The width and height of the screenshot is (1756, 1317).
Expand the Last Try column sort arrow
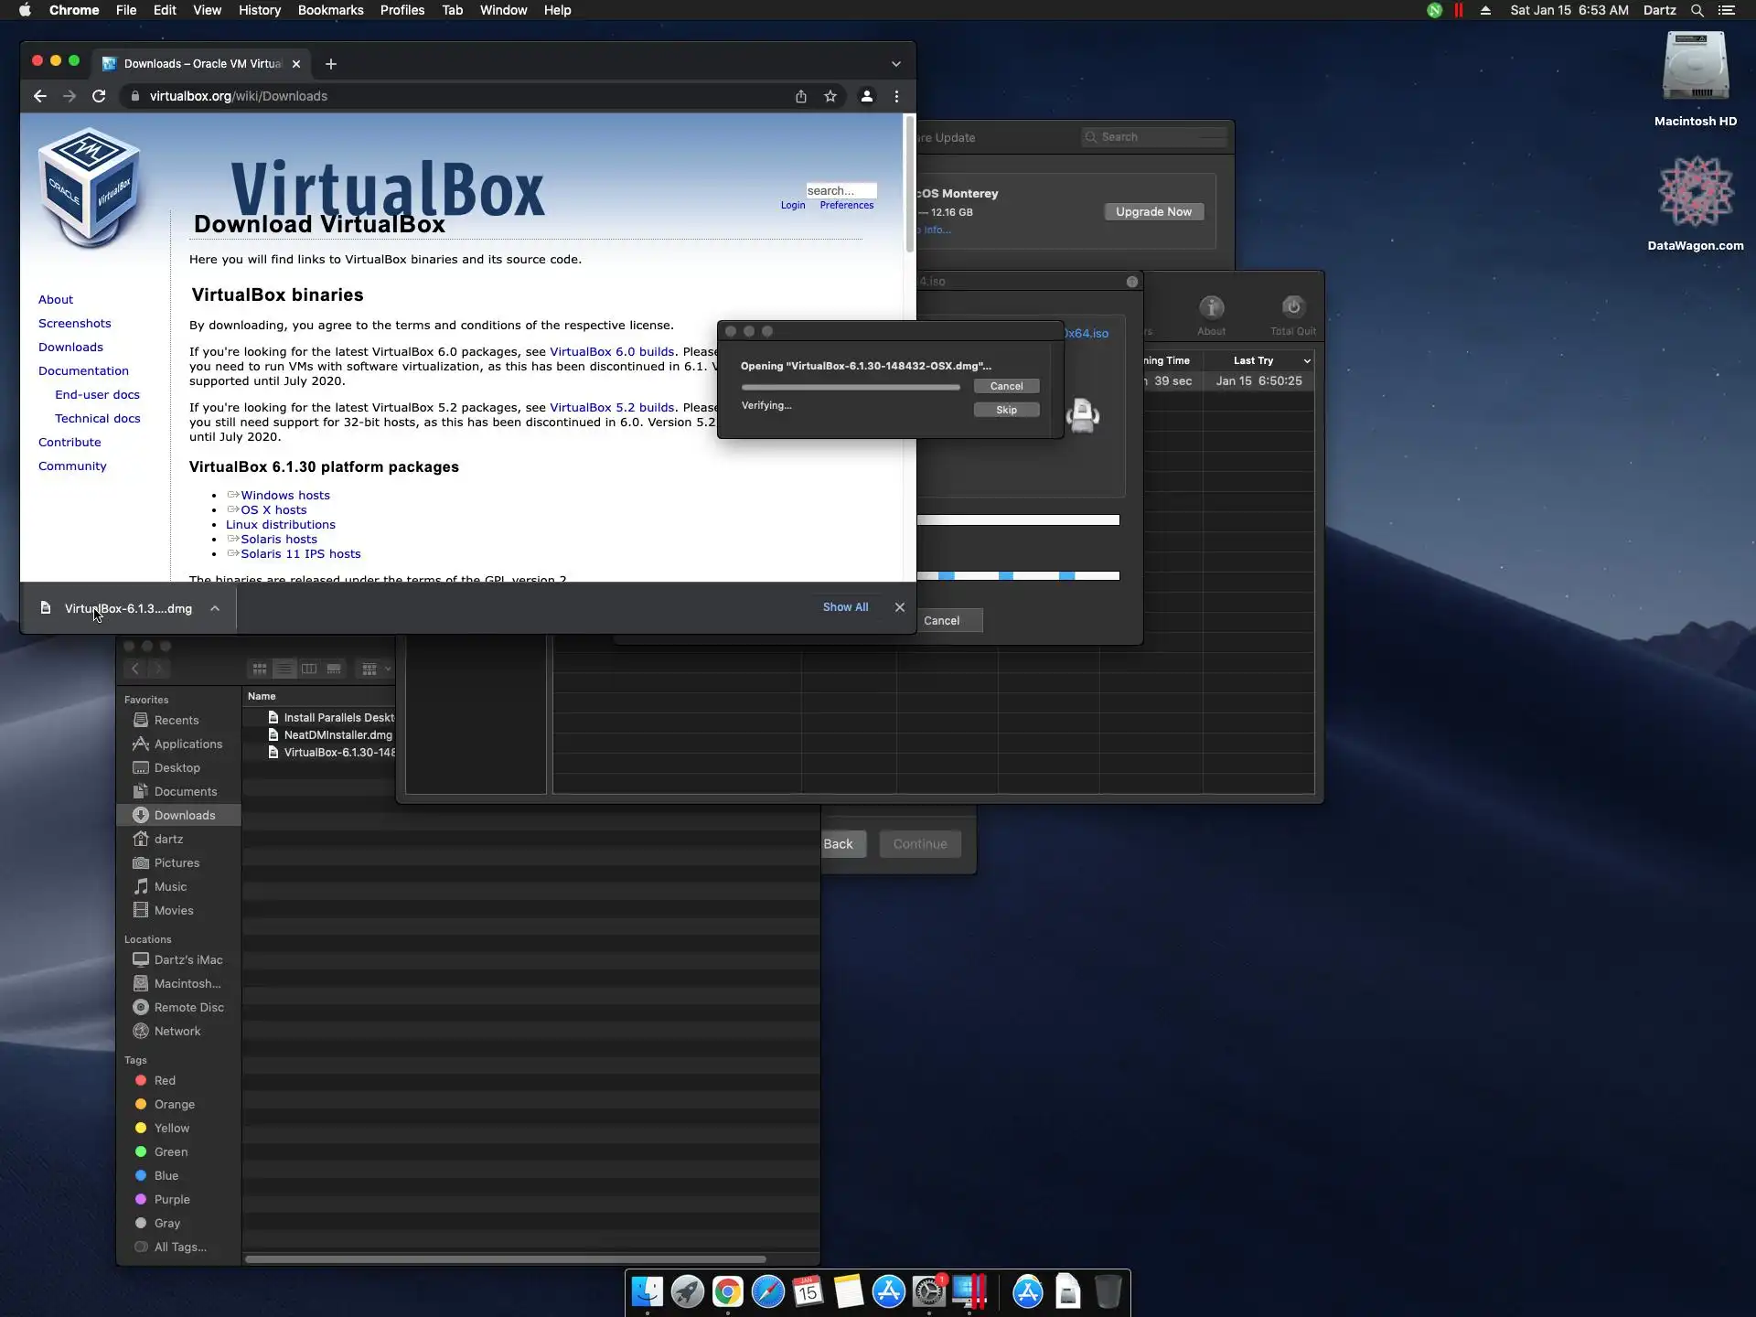1307,361
